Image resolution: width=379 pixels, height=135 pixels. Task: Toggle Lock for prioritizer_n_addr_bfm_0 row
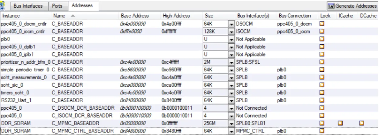pos(322,62)
